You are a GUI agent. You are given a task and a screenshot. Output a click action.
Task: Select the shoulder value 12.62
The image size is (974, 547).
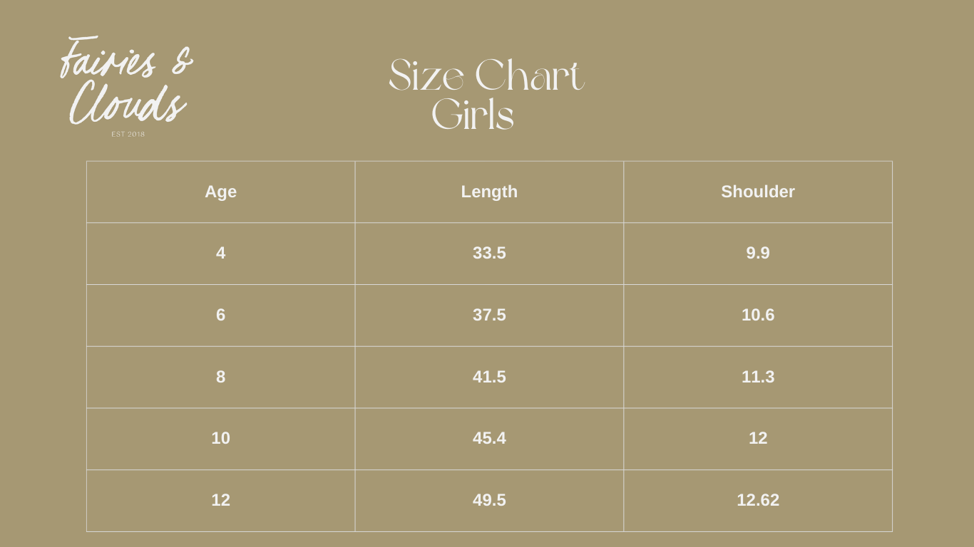(757, 500)
